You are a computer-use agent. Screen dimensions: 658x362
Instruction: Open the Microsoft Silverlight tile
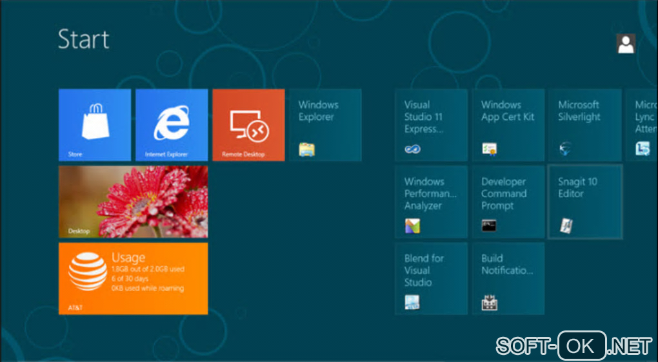click(x=585, y=125)
